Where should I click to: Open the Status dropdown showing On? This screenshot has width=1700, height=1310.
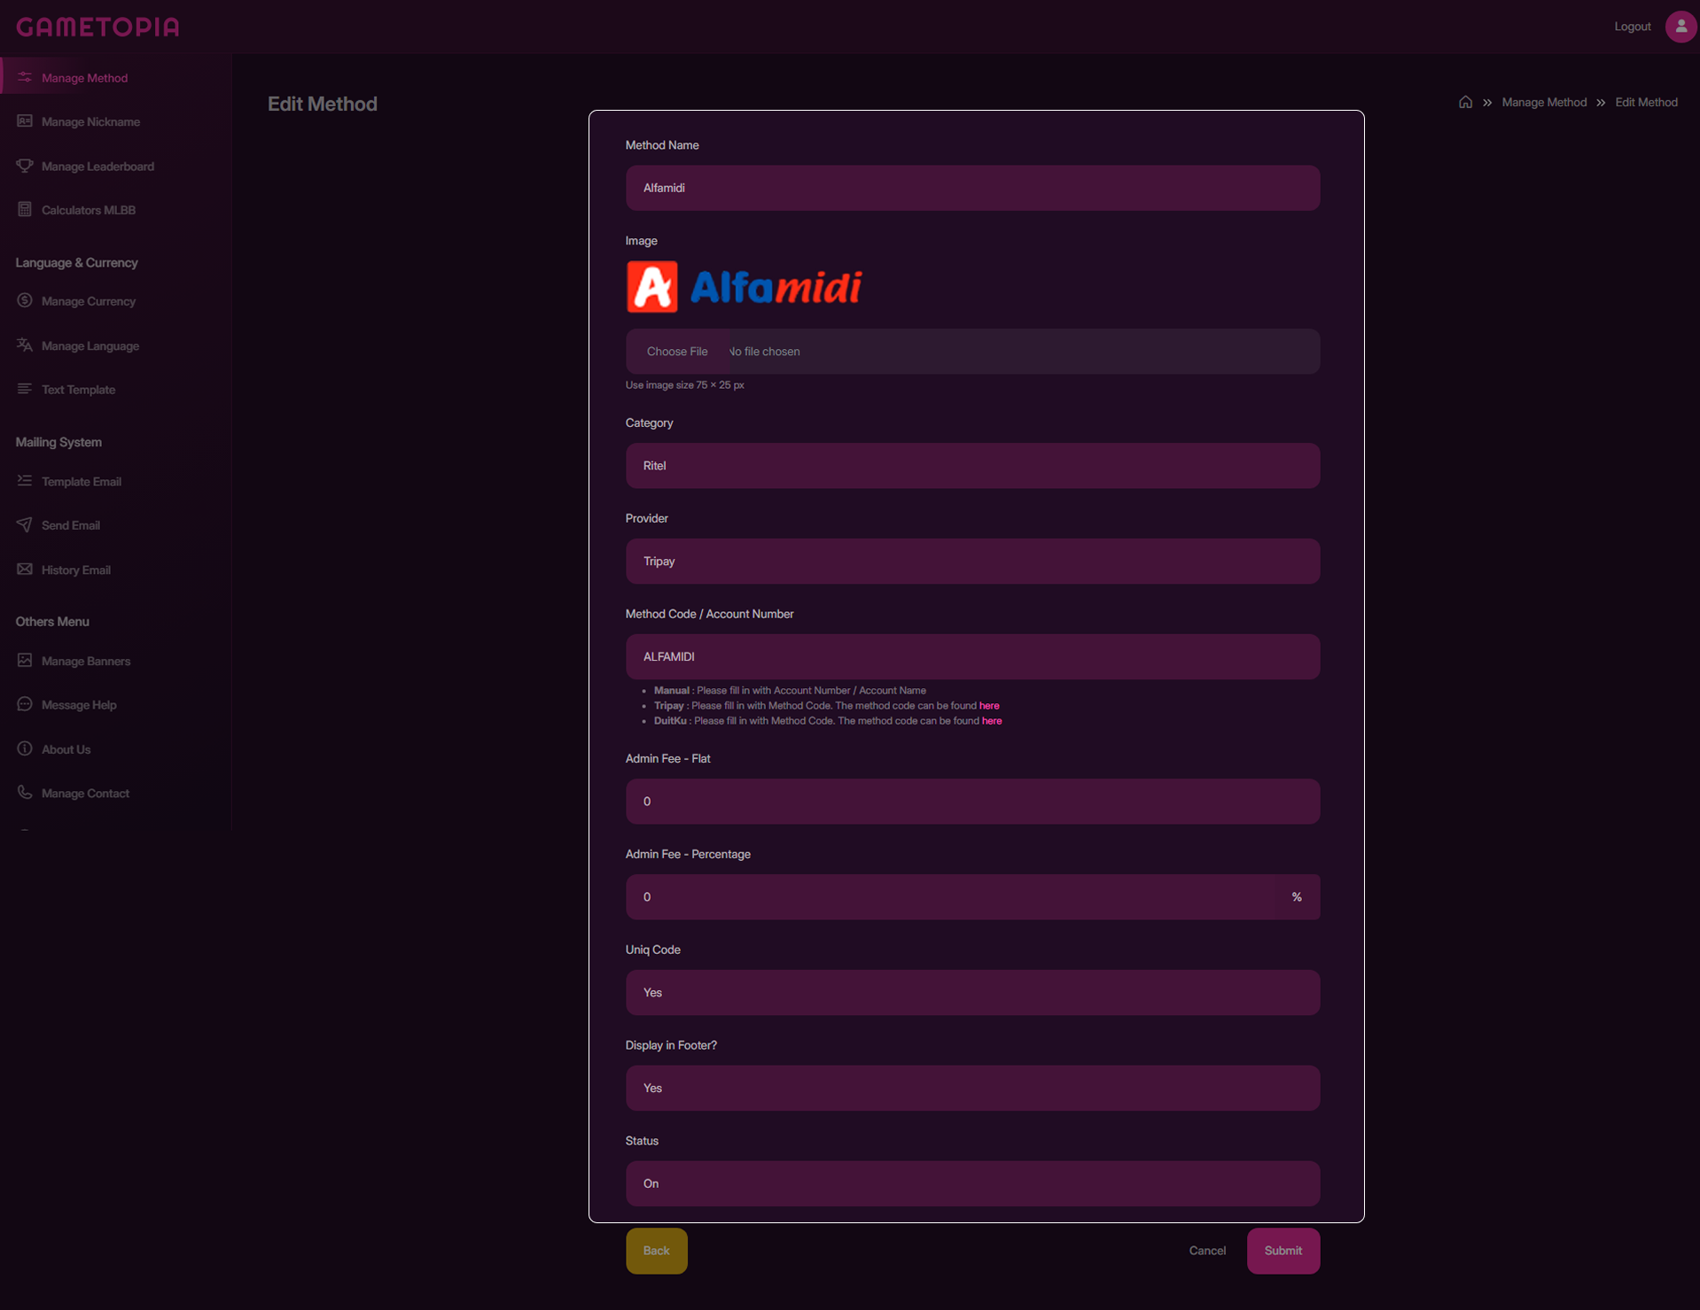coord(972,1184)
